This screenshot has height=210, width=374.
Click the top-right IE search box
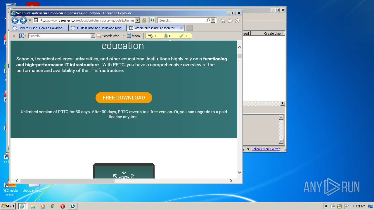(182, 20)
